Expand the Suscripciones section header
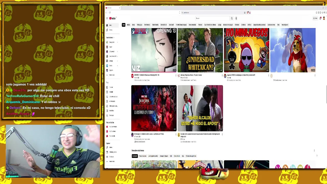This screenshot has height=184, width=327. point(110,38)
